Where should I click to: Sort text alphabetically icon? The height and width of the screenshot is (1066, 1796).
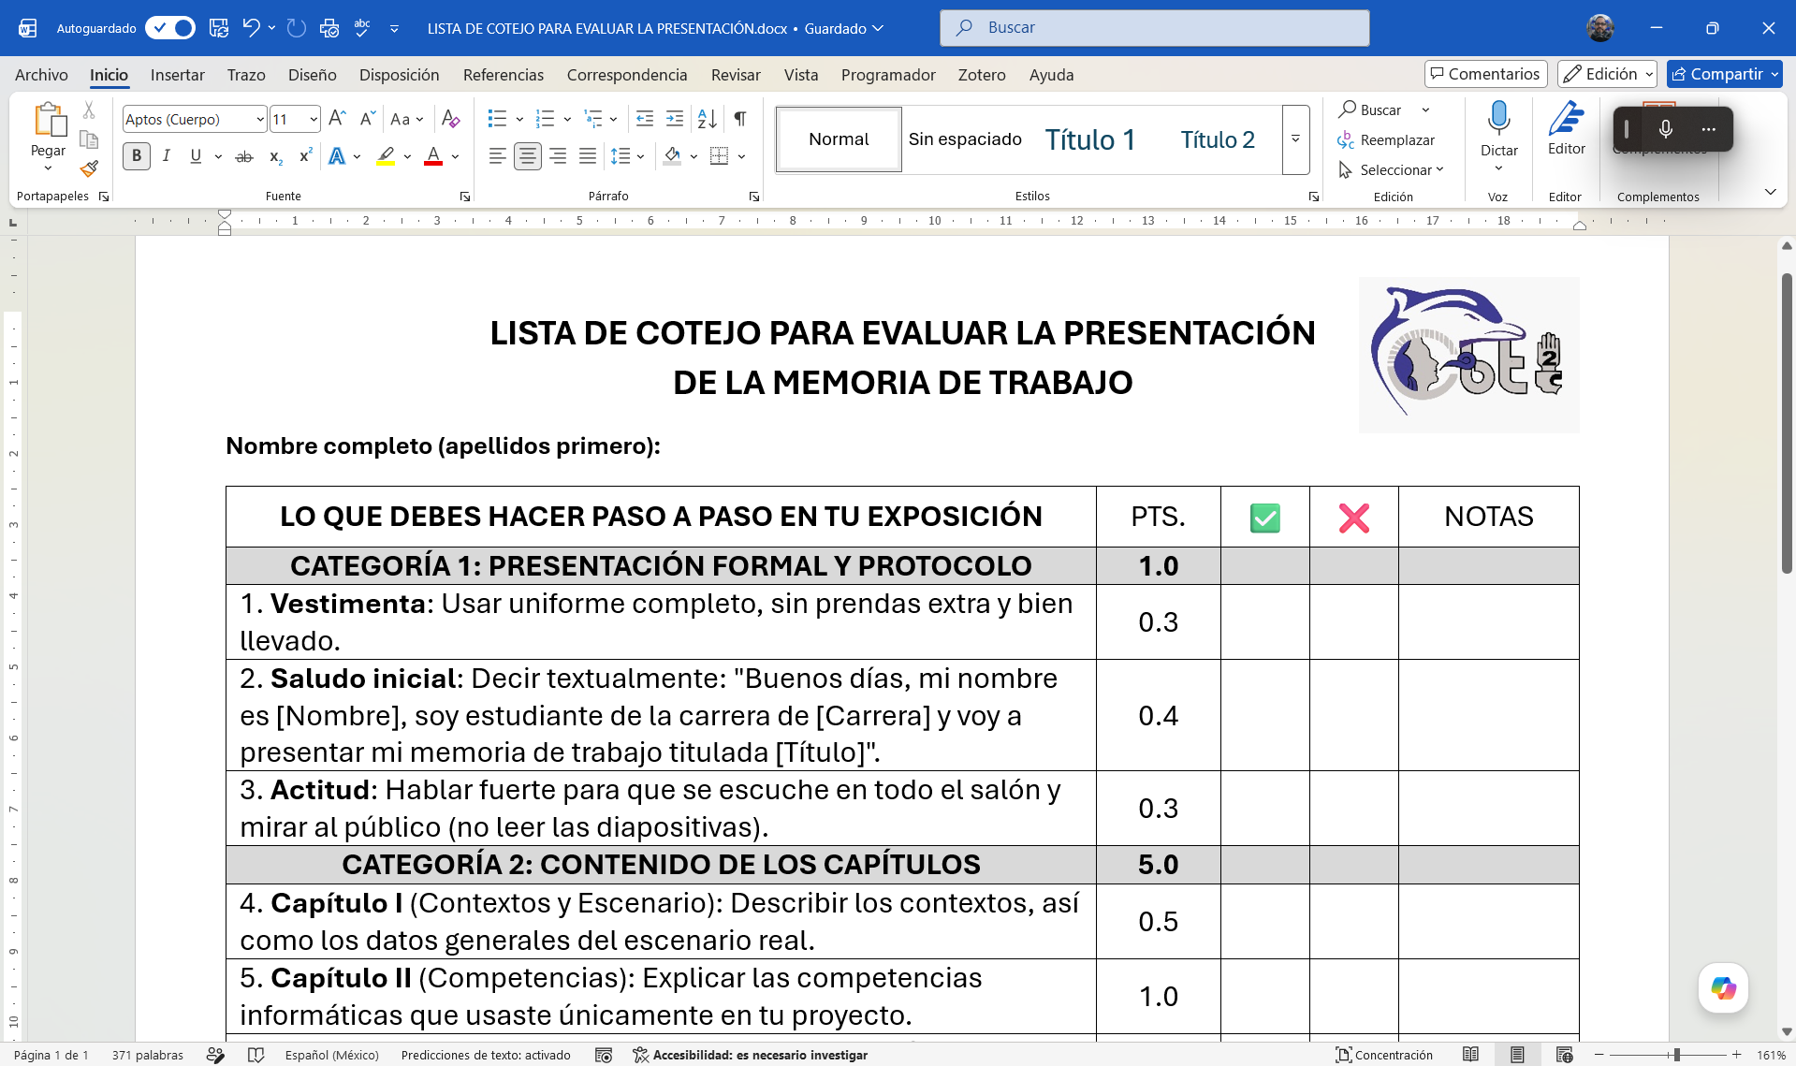click(x=708, y=119)
